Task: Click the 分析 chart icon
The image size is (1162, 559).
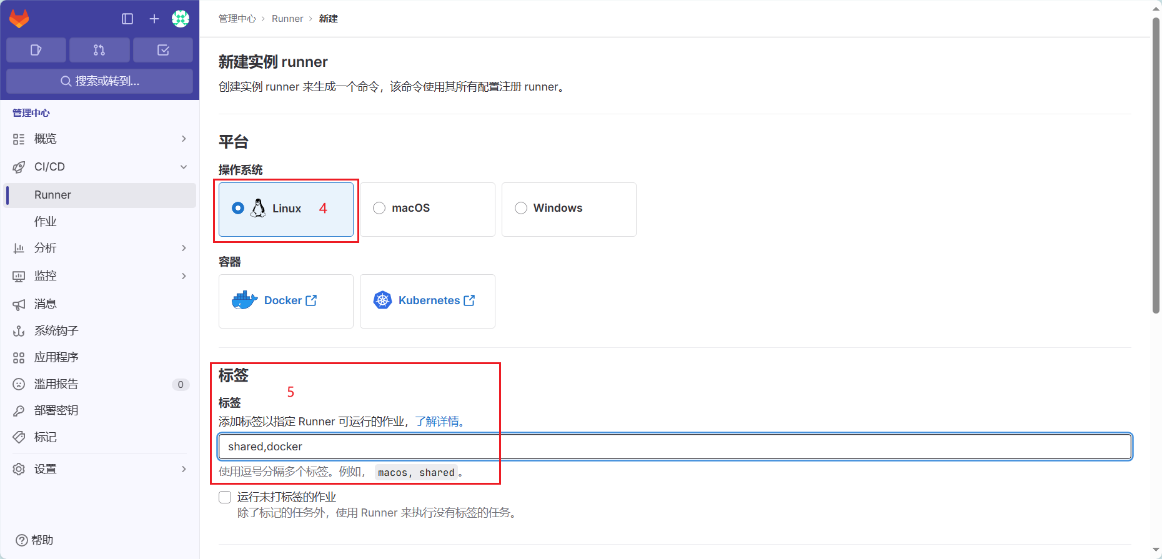Action: point(19,248)
